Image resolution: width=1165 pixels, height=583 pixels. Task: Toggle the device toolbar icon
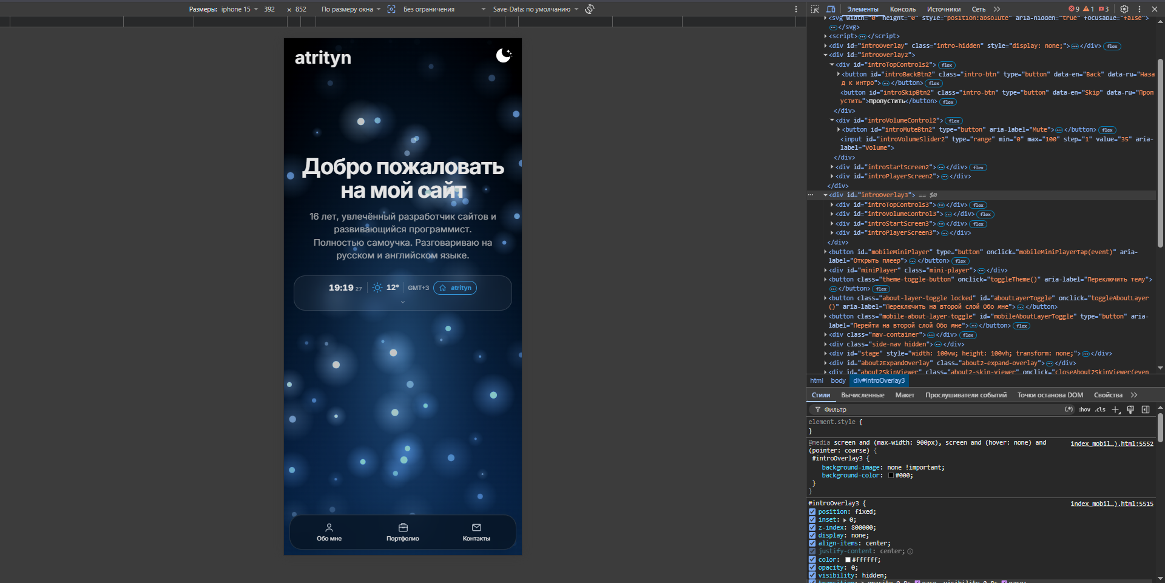click(x=831, y=9)
